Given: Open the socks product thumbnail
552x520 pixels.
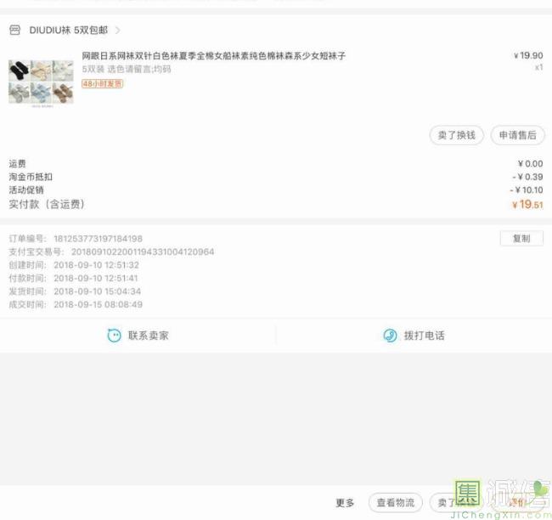Looking at the screenshot, I should coord(42,82).
